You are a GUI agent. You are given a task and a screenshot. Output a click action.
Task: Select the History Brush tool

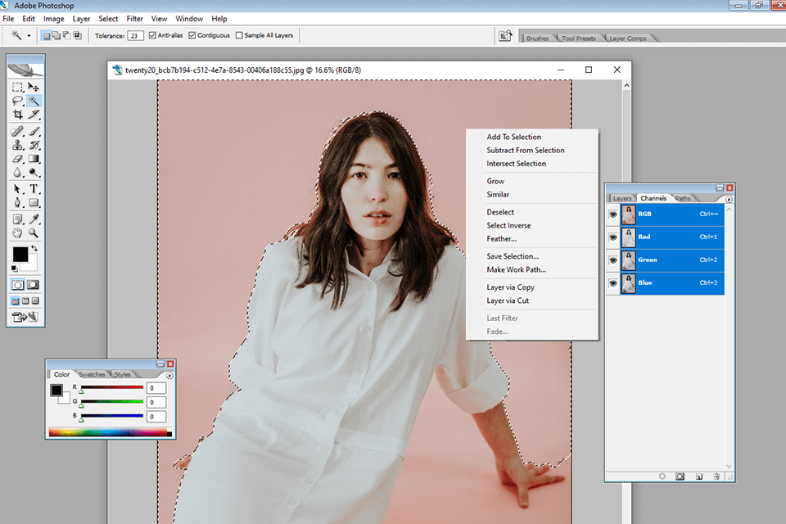click(34, 146)
